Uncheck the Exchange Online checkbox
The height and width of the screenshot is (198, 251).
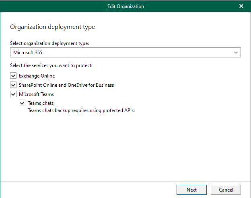(13, 76)
